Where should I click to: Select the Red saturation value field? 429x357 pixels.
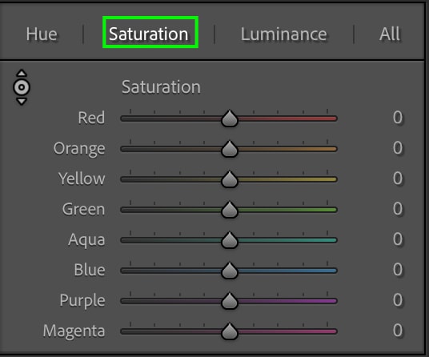pos(398,118)
